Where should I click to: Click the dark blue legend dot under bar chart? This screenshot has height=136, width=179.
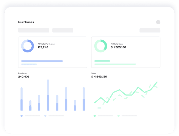click(x=22, y=116)
